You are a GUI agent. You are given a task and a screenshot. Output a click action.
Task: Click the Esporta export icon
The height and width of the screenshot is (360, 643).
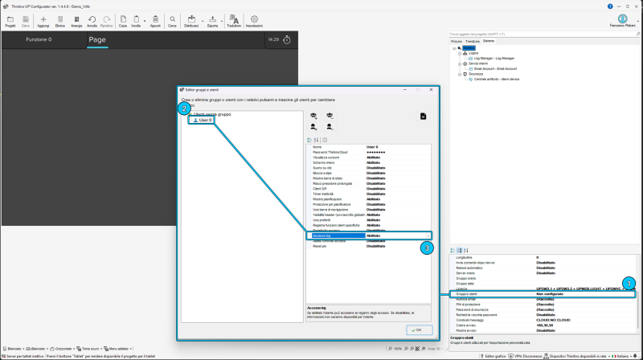pyautogui.click(x=212, y=19)
